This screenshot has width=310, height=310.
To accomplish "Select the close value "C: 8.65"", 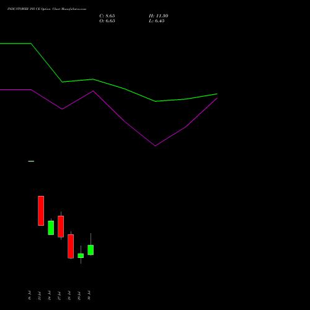I will coord(107,16).
